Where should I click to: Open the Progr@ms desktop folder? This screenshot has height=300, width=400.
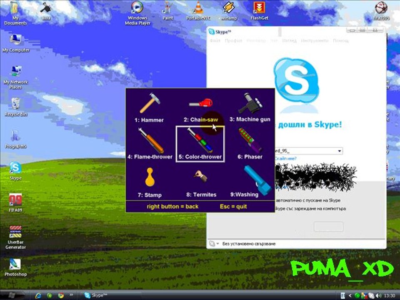pyautogui.click(x=15, y=139)
